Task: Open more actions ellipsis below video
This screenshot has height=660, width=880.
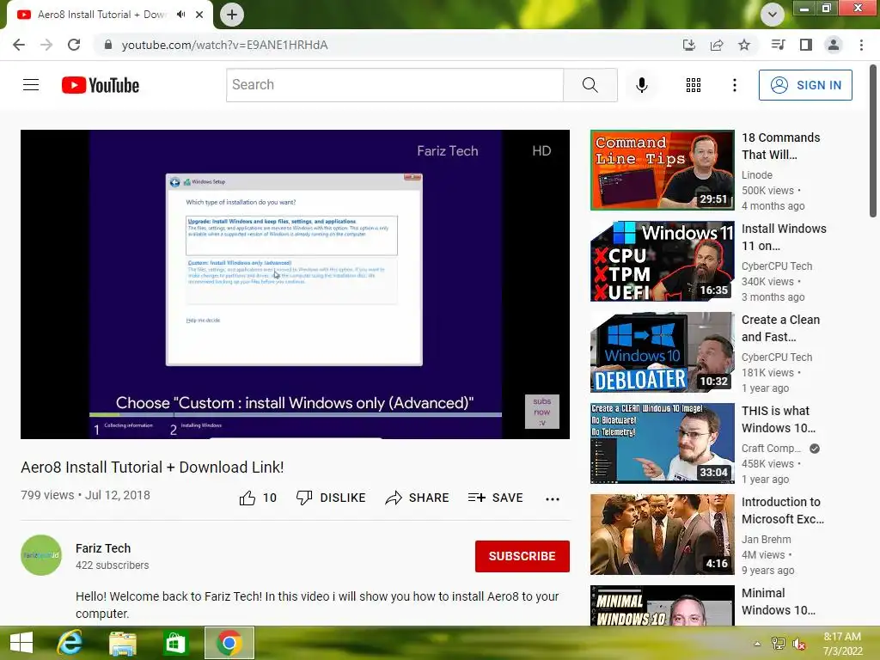Action: point(553,498)
